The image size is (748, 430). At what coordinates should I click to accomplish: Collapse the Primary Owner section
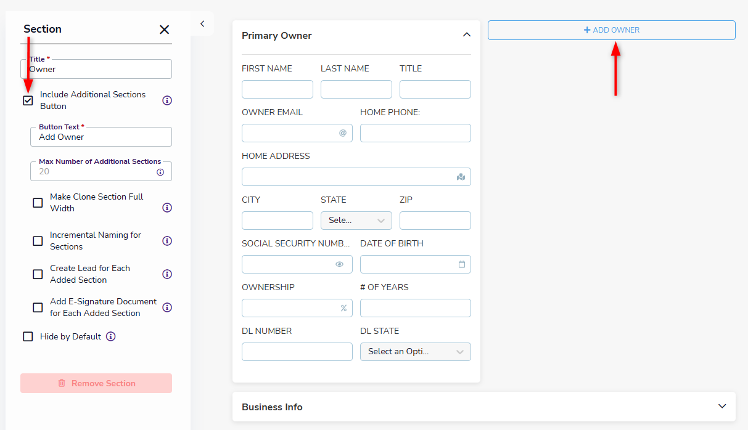click(467, 35)
